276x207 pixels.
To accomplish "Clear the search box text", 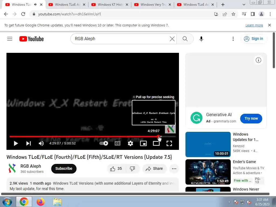I will tap(172, 39).
